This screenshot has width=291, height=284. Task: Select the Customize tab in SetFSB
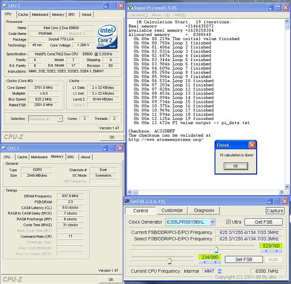172,210
